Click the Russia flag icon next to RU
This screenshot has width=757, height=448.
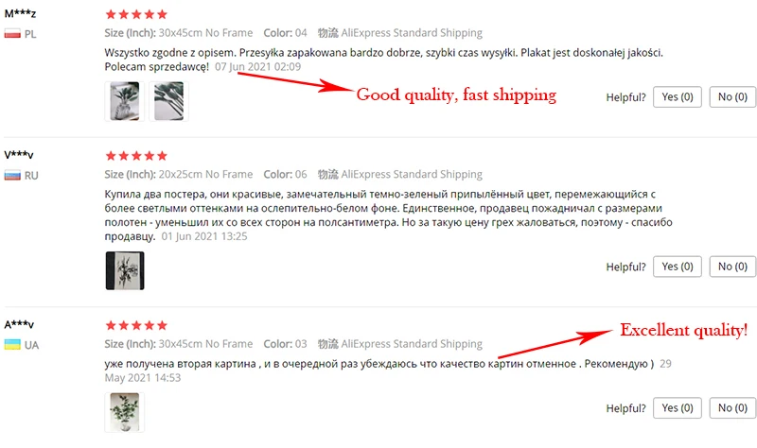tap(12, 175)
